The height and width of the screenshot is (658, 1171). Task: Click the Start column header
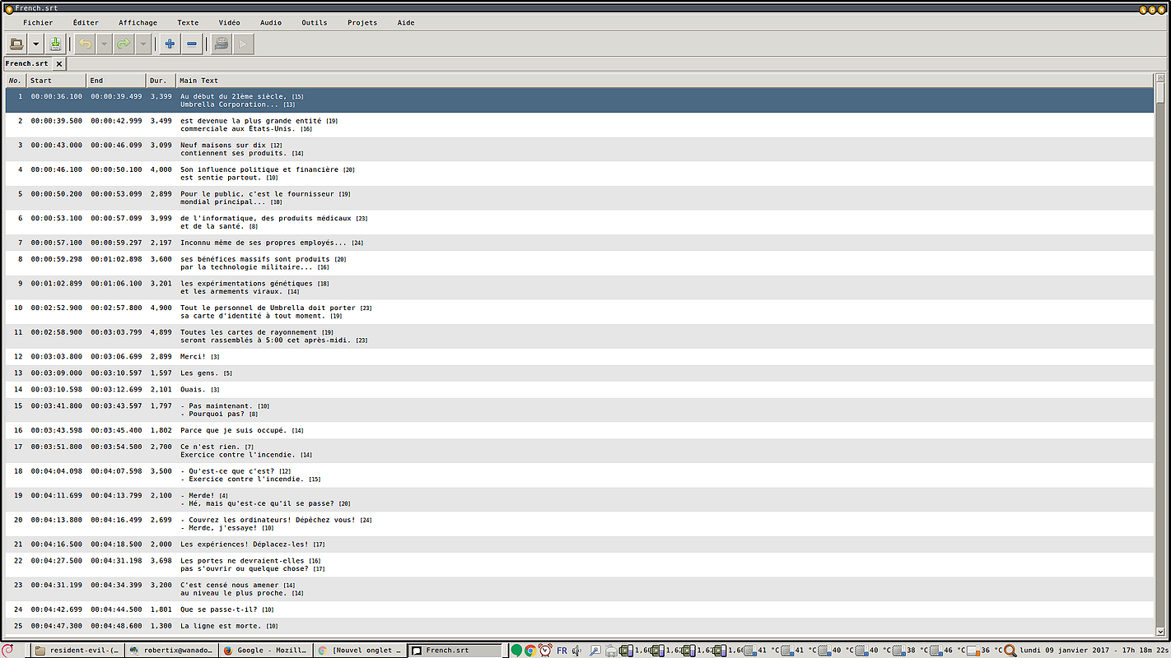point(56,81)
